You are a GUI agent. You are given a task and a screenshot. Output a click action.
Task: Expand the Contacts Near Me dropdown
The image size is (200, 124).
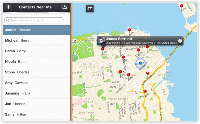[x=35, y=7]
